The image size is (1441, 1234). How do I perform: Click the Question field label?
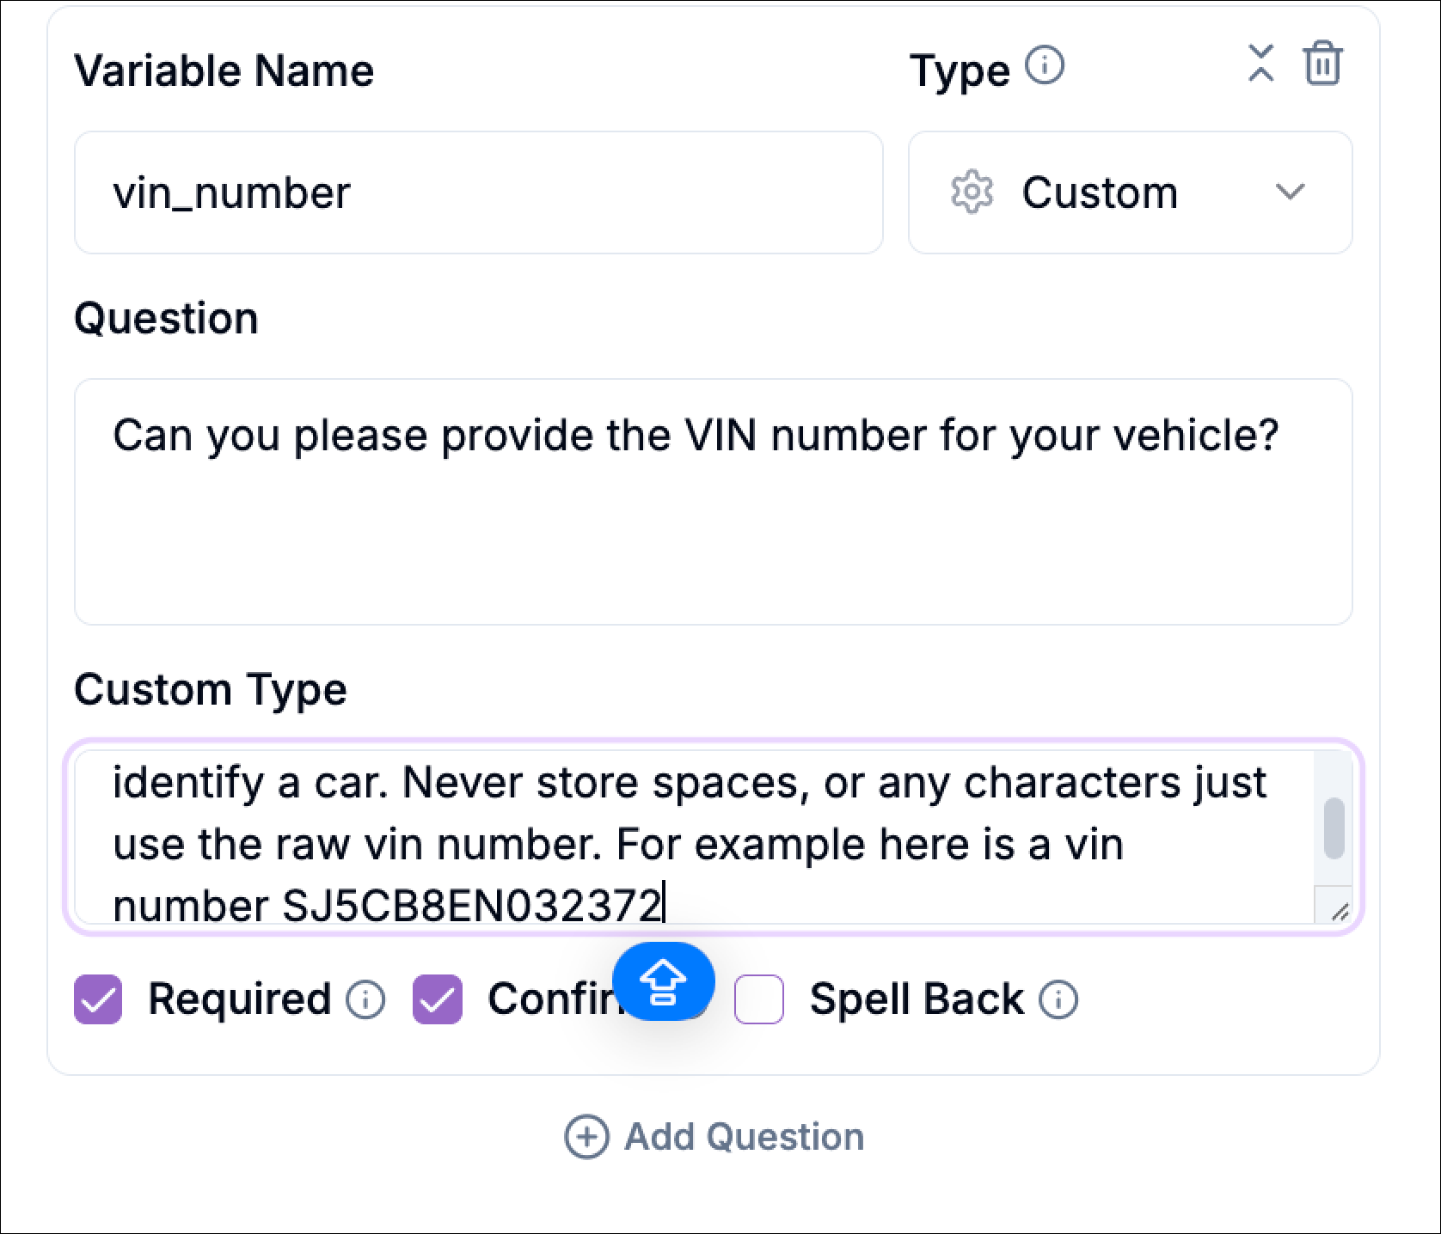pos(167,316)
